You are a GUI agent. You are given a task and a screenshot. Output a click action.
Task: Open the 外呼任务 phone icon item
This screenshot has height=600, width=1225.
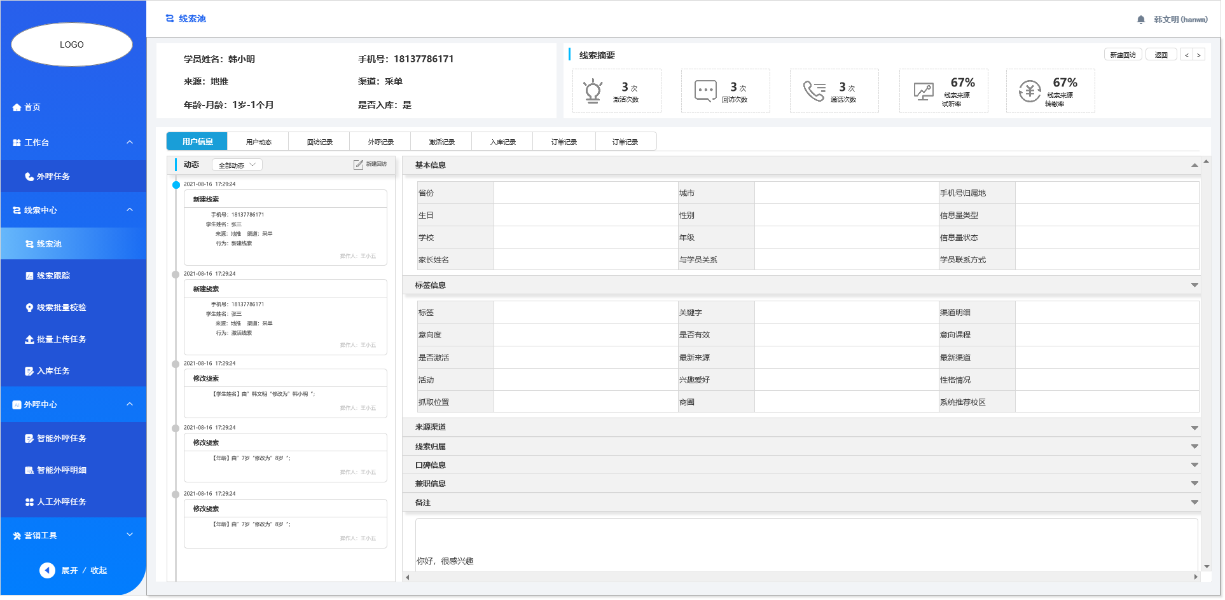pyautogui.click(x=29, y=177)
